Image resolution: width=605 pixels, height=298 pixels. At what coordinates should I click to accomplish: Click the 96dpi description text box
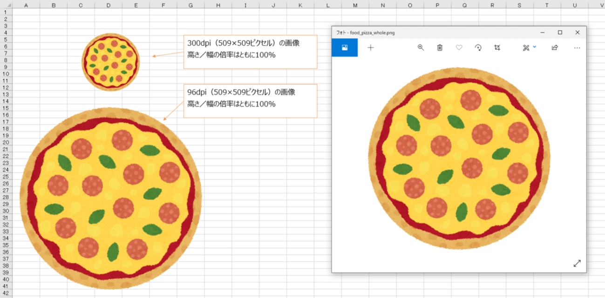pyautogui.click(x=250, y=101)
